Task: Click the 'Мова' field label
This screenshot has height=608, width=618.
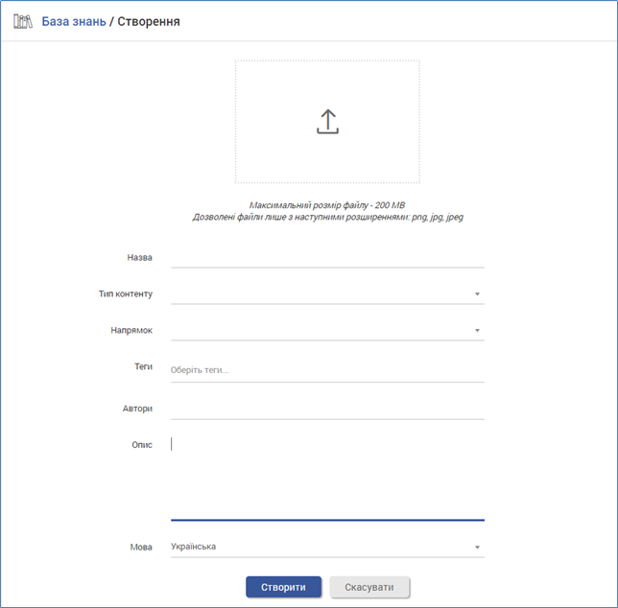Action: point(141,547)
